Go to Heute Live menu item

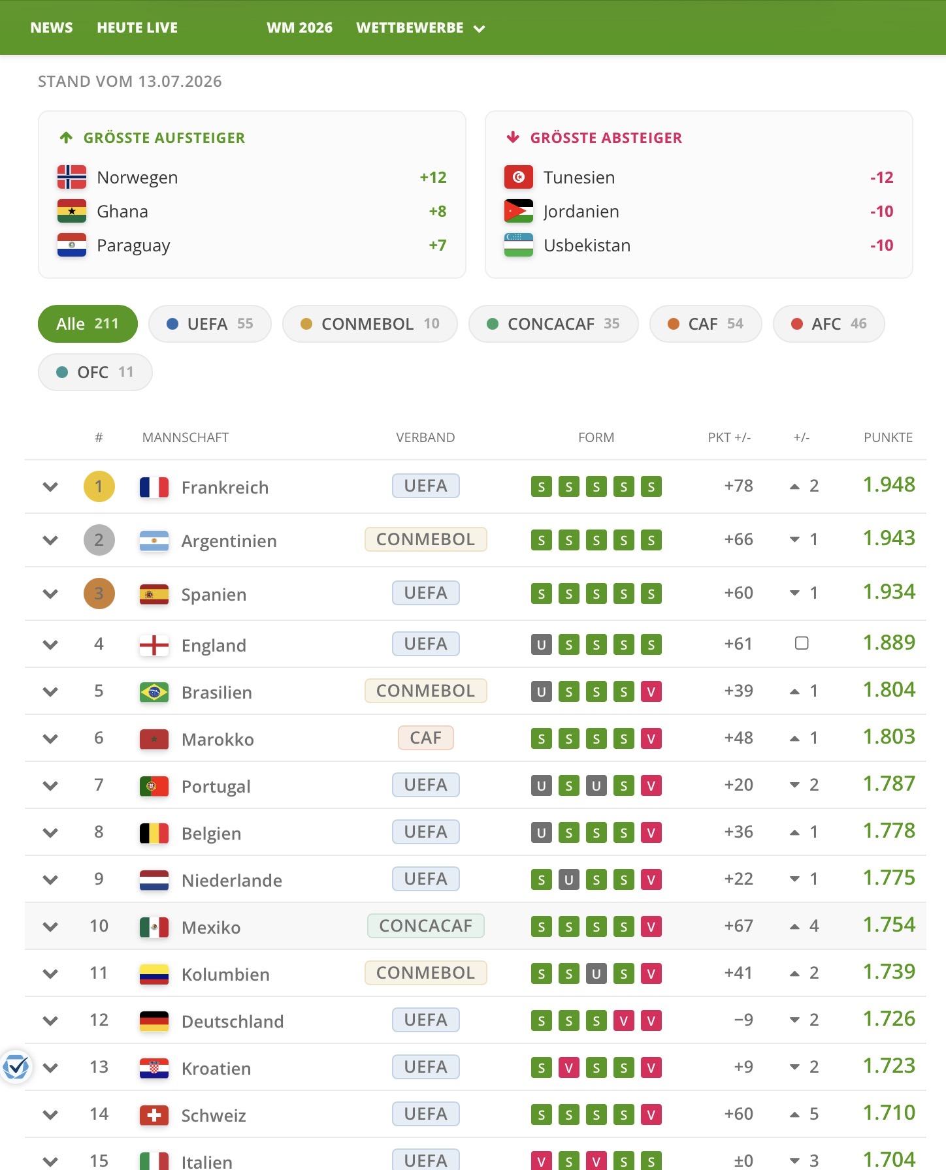(x=137, y=28)
